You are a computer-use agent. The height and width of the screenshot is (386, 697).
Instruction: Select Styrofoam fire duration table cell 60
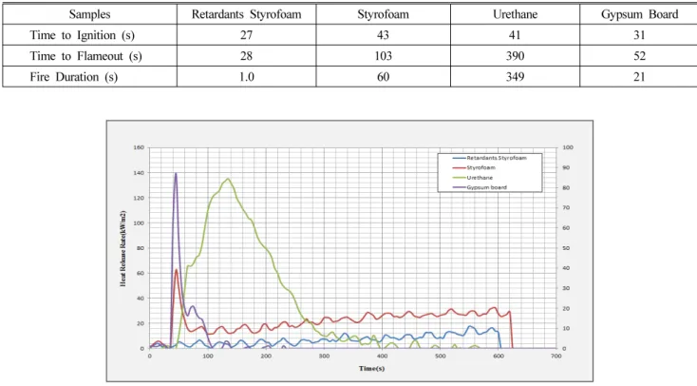point(384,77)
